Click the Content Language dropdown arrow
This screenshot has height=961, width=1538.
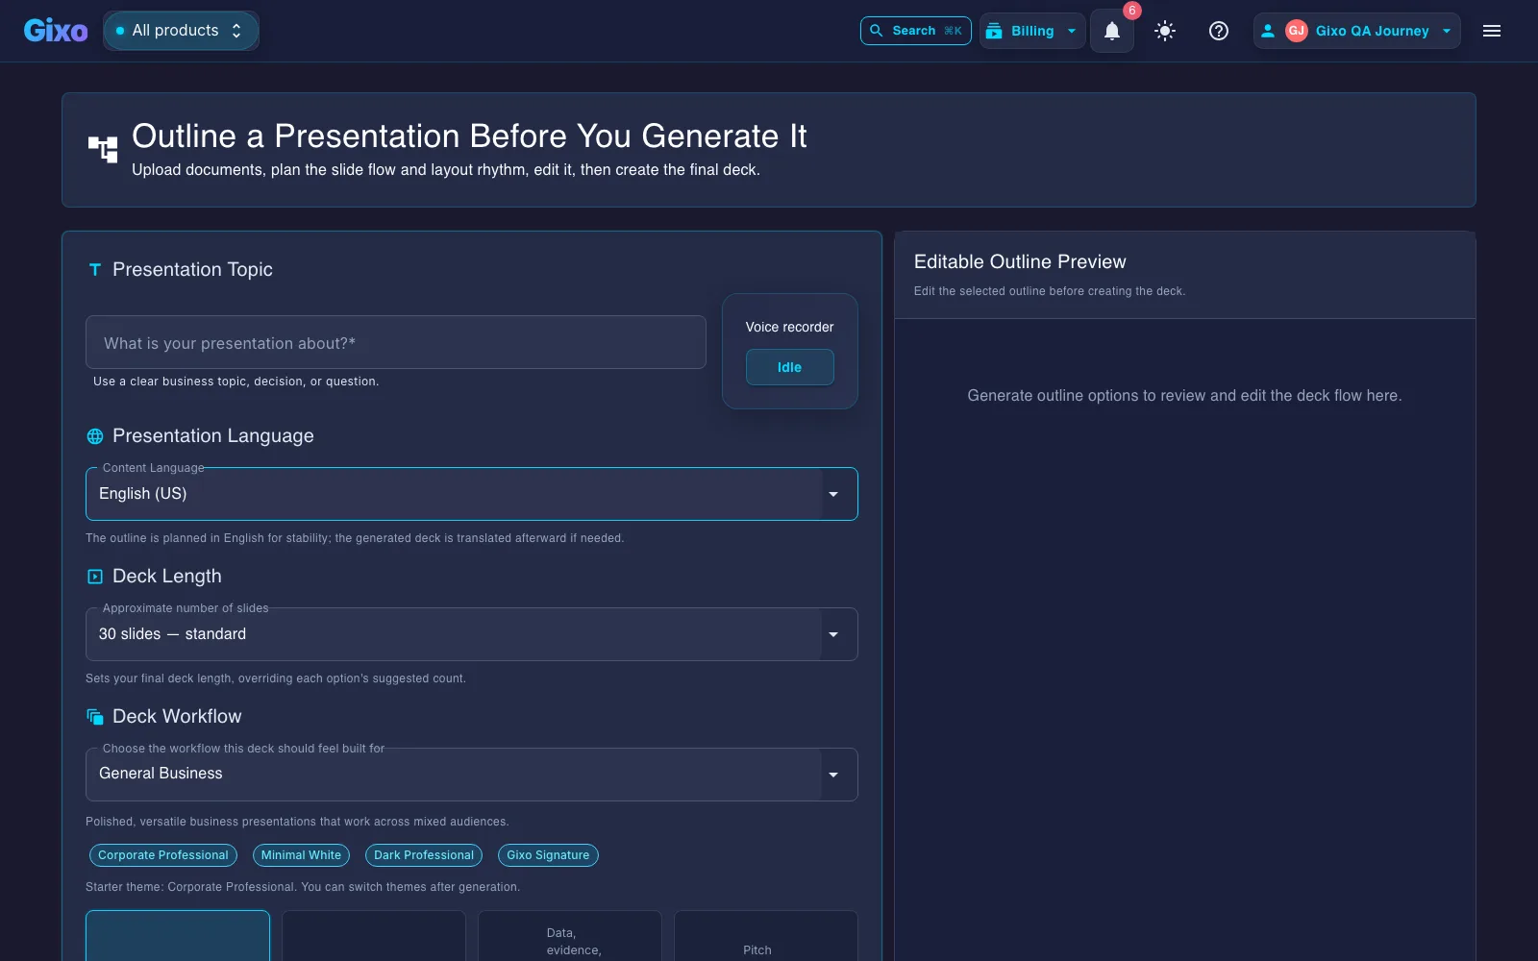833,494
